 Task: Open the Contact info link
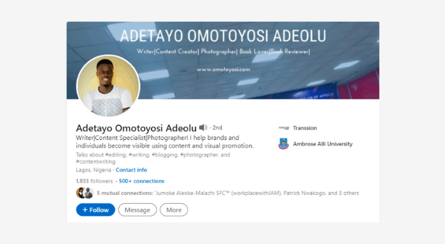pyautogui.click(x=131, y=170)
